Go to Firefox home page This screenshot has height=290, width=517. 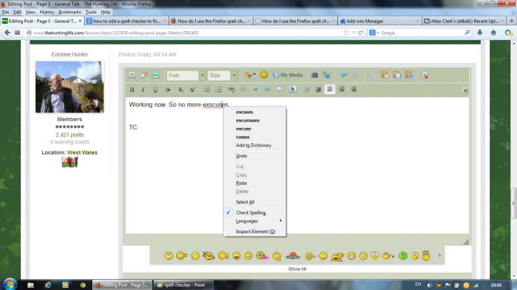pos(493,33)
